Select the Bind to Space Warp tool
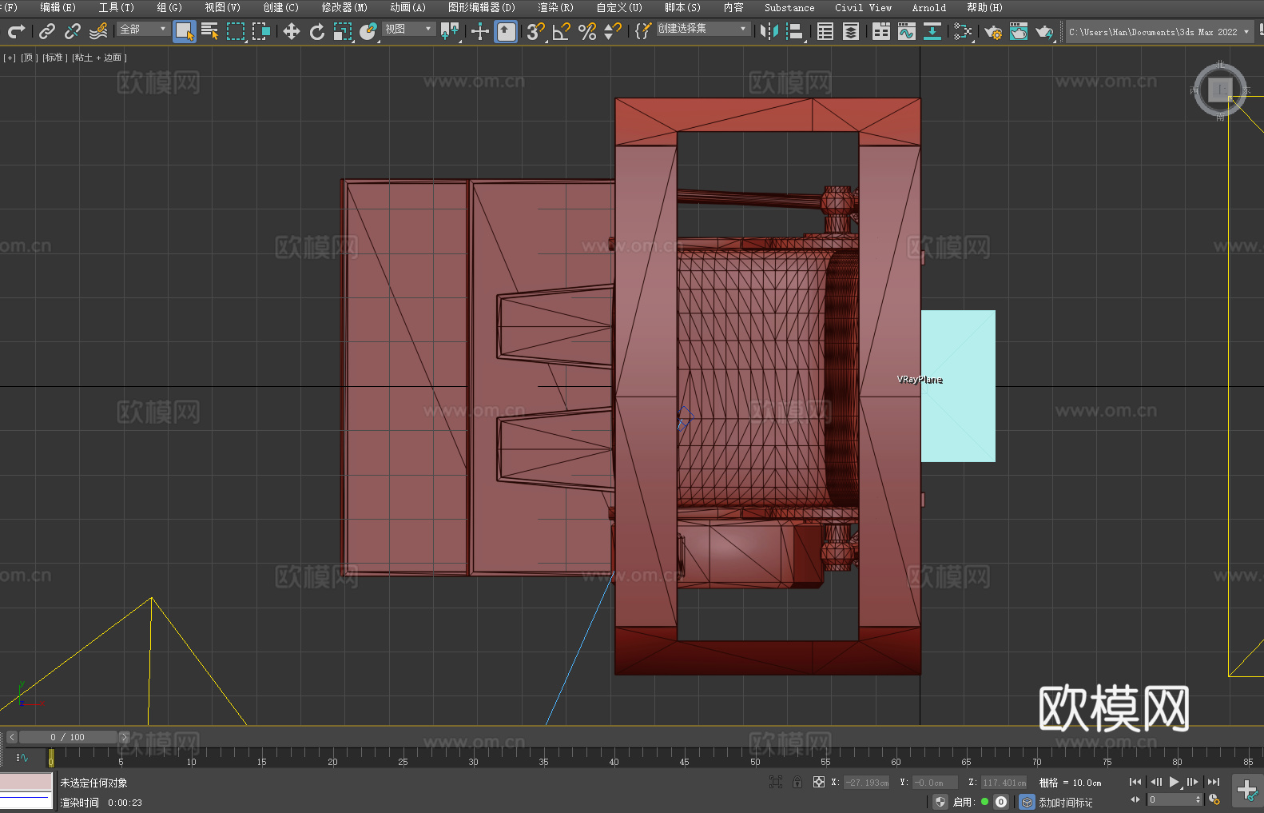Viewport: 1264px width, 813px height. point(98,31)
